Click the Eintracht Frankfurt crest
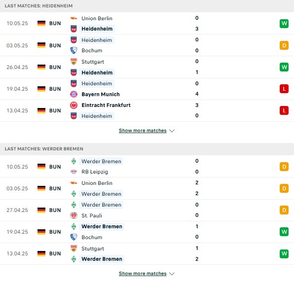 pyautogui.click(x=73, y=105)
